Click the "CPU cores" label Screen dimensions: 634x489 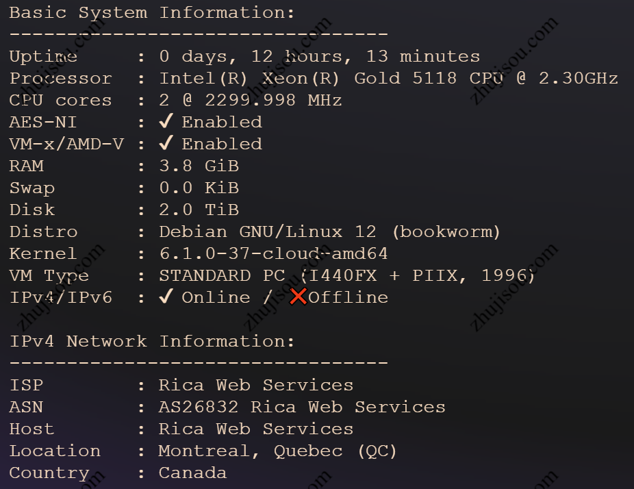click(61, 100)
